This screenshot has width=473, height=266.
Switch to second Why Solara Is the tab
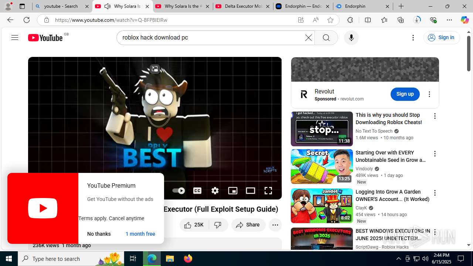pyautogui.click(x=183, y=6)
